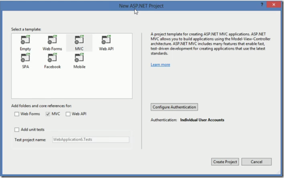
Task: Click the Web Forms template label text
Action: (52, 49)
